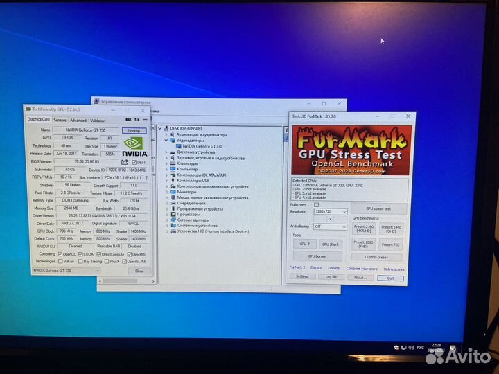The width and height of the screenshot is (499, 374).
Task: Switch to the Sensors tab in GPU-Z
Action: tap(60, 120)
